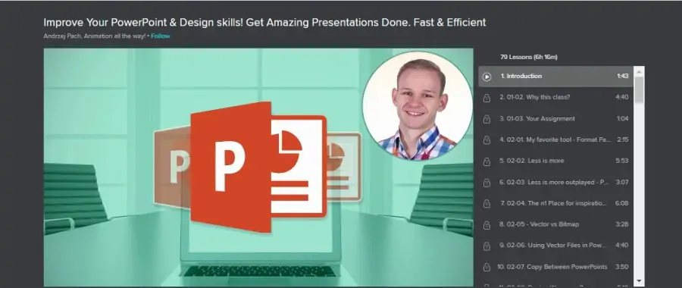This screenshot has height=288, width=682.
Task: Click lock icon beside Copy Between PowerPoints lesson
Action: (486, 267)
